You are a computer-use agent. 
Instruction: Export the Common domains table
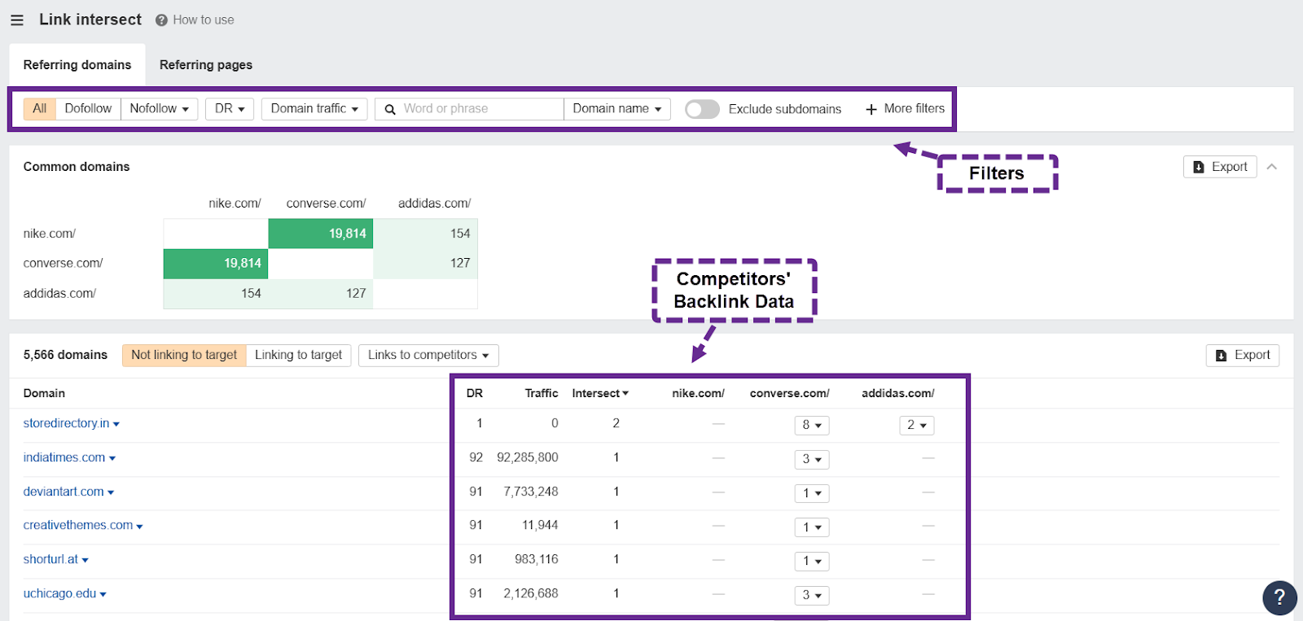[1220, 167]
